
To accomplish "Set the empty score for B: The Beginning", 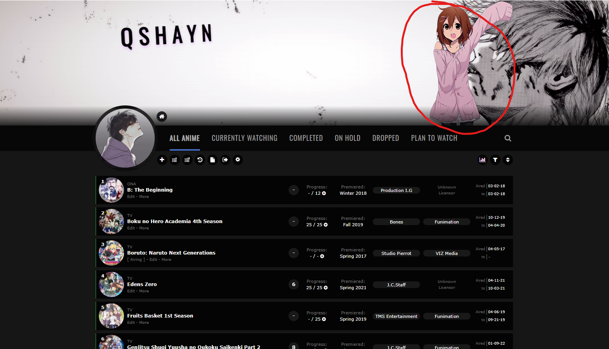I will click(x=294, y=190).
